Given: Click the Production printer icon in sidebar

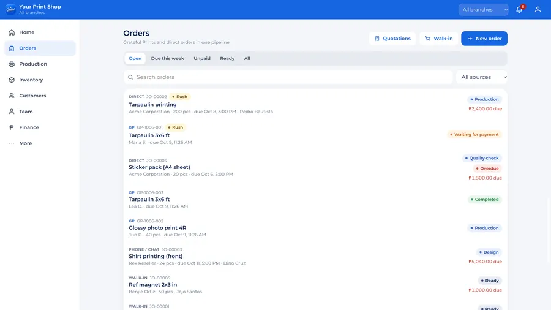Looking at the screenshot, I should (12, 64).
